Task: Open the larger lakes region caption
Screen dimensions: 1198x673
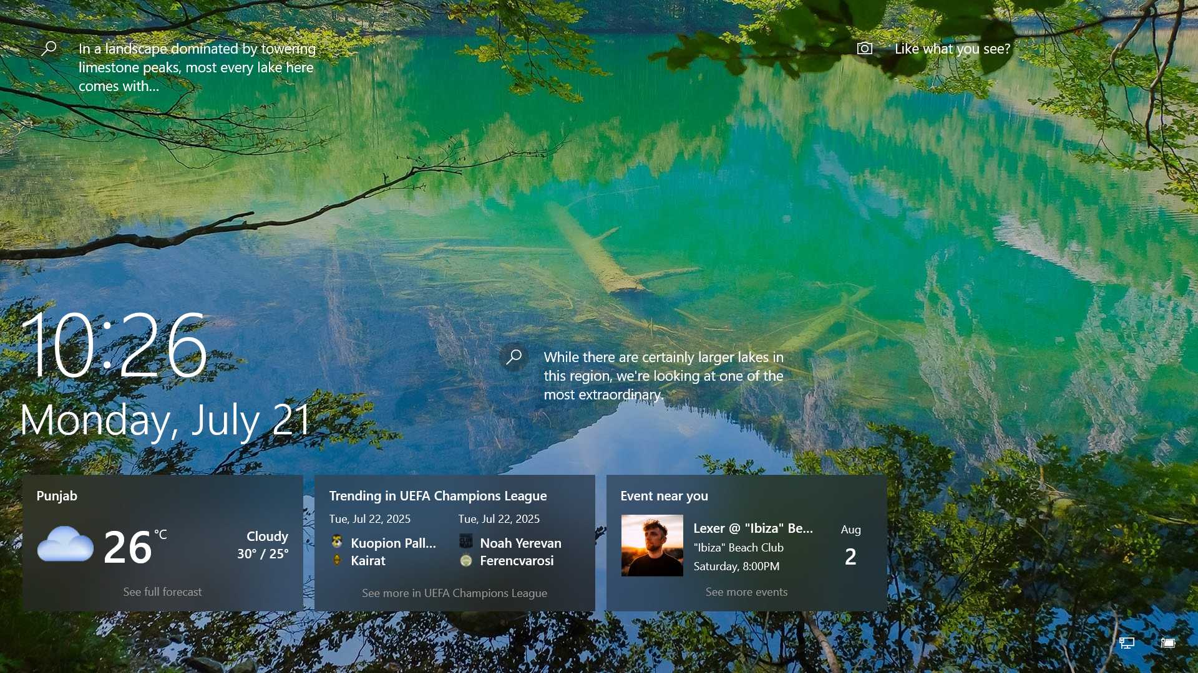Action: [663, 376]
